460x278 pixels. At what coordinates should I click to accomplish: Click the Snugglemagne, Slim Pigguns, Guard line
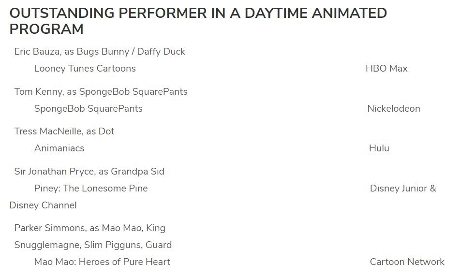pos(93,245)
